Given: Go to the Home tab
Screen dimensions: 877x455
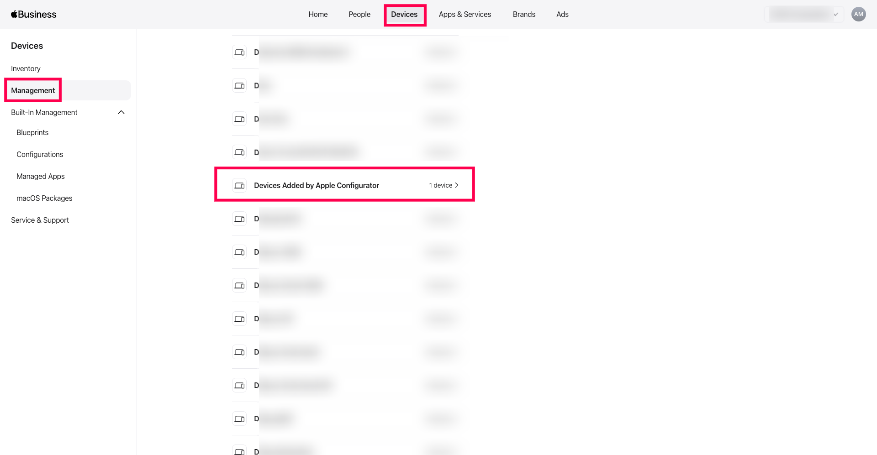Looking at the screenshot, I should (318, 14).
